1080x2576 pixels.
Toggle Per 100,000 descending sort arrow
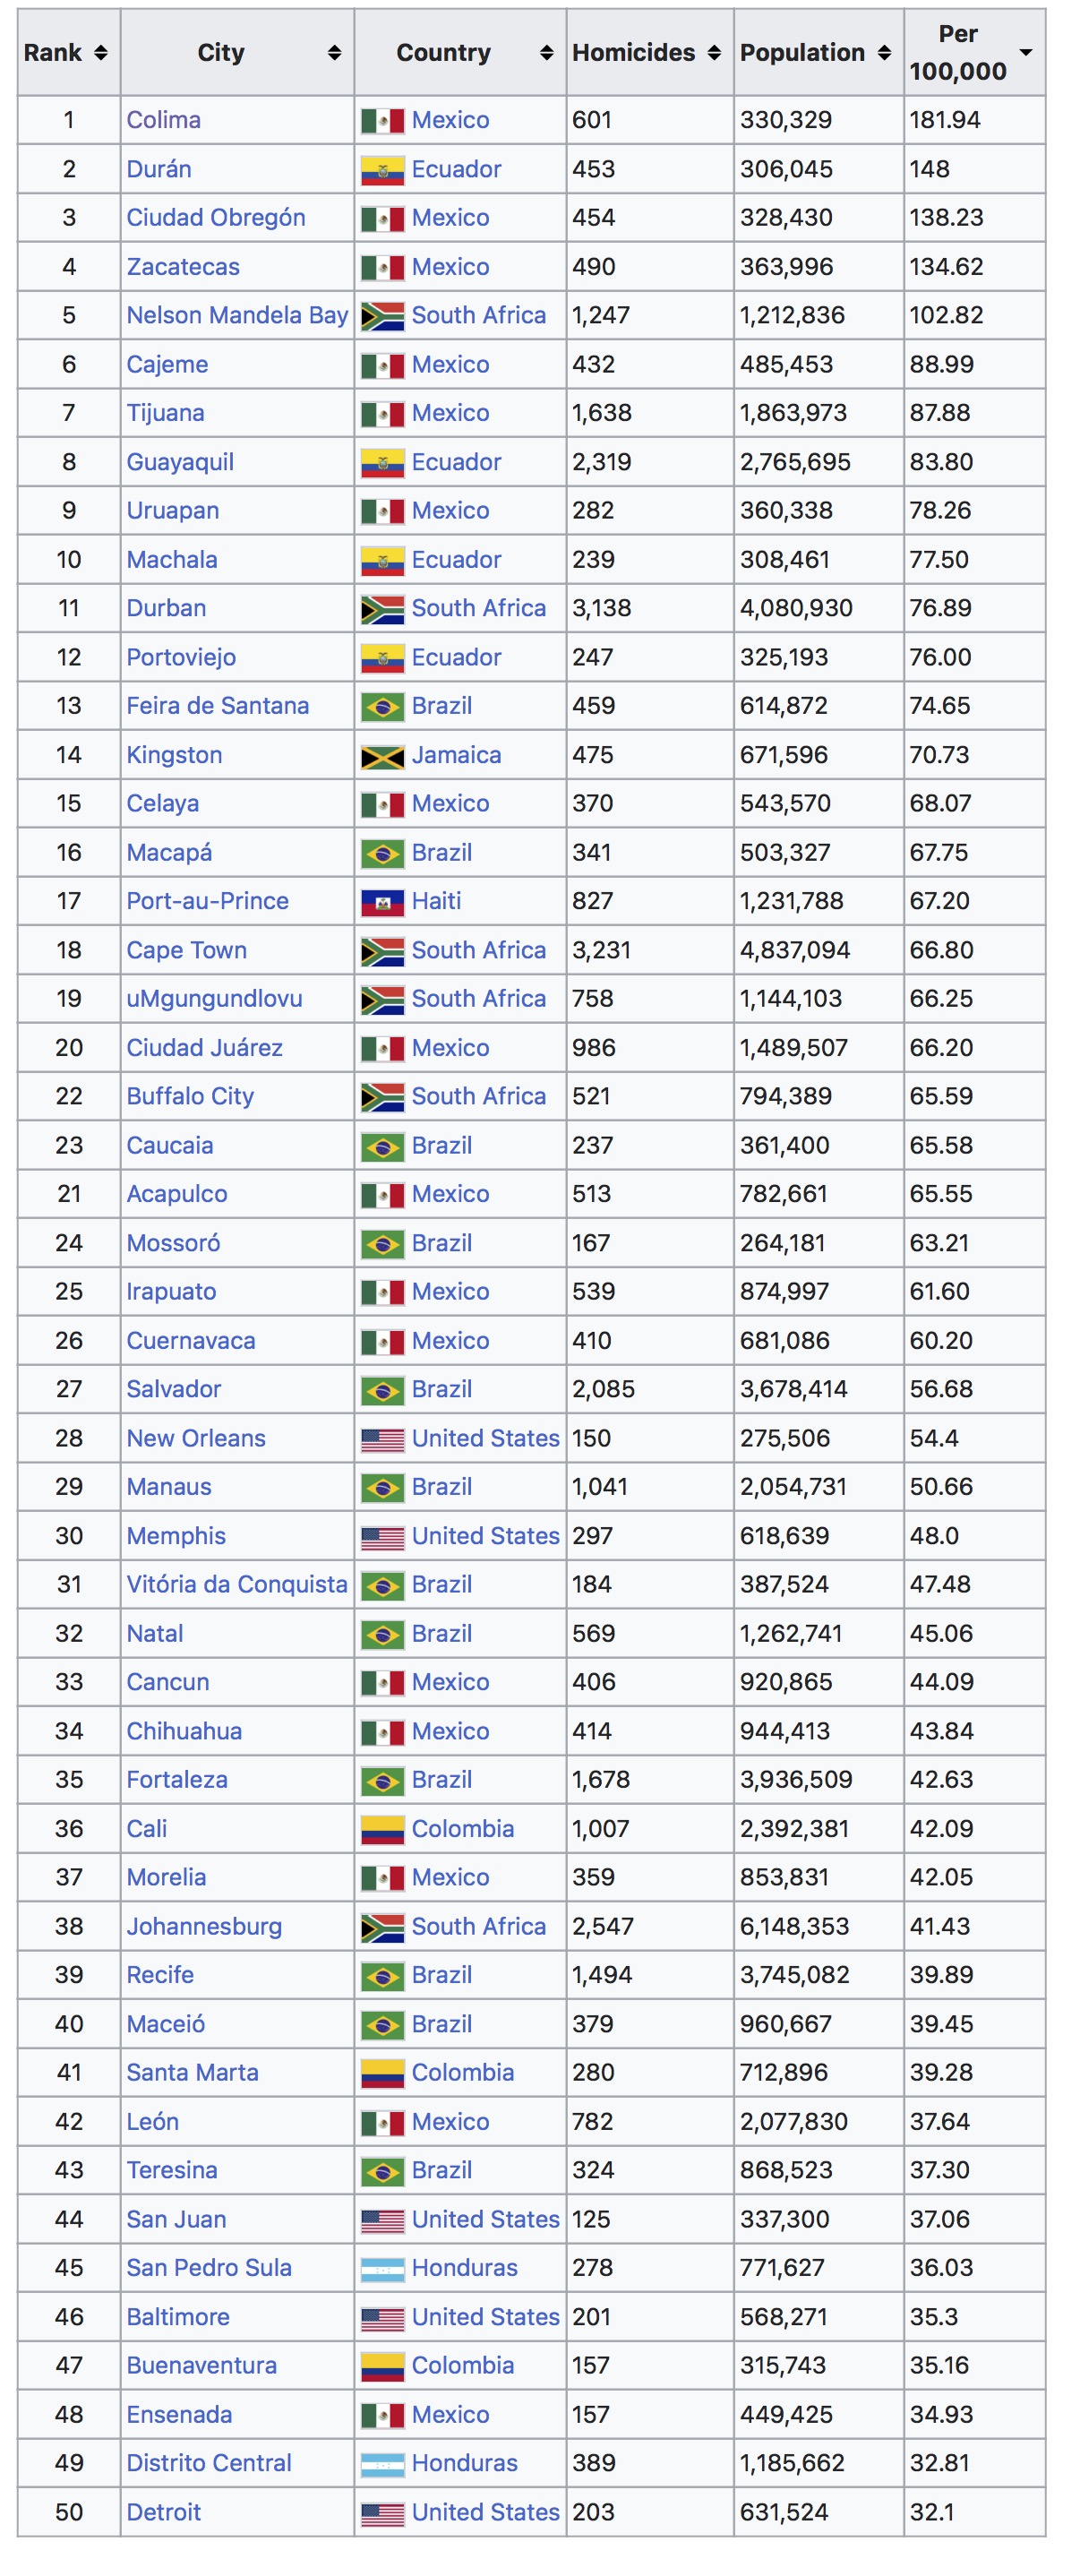[1025, 52]
